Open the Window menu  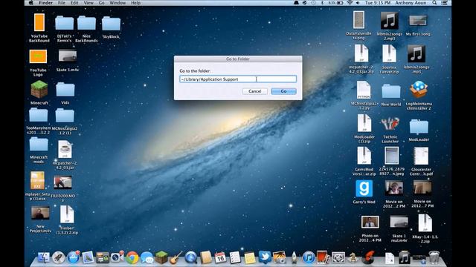click(x=118, y=3)
